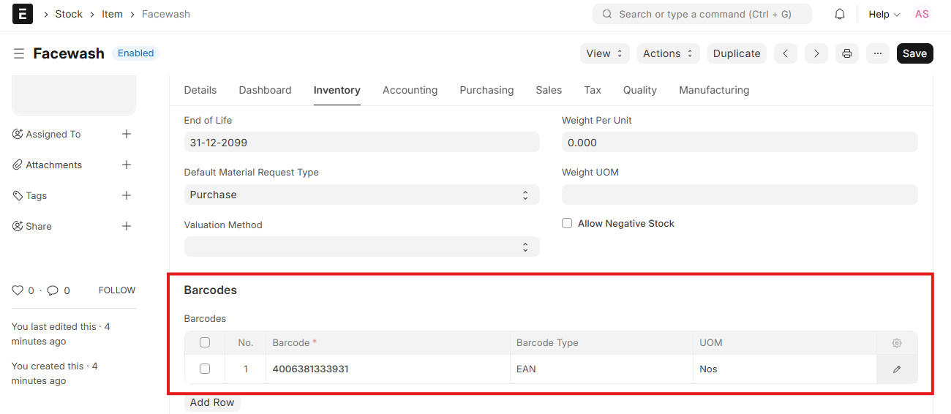Switch to the Dashboard tab

click(265, 90)
